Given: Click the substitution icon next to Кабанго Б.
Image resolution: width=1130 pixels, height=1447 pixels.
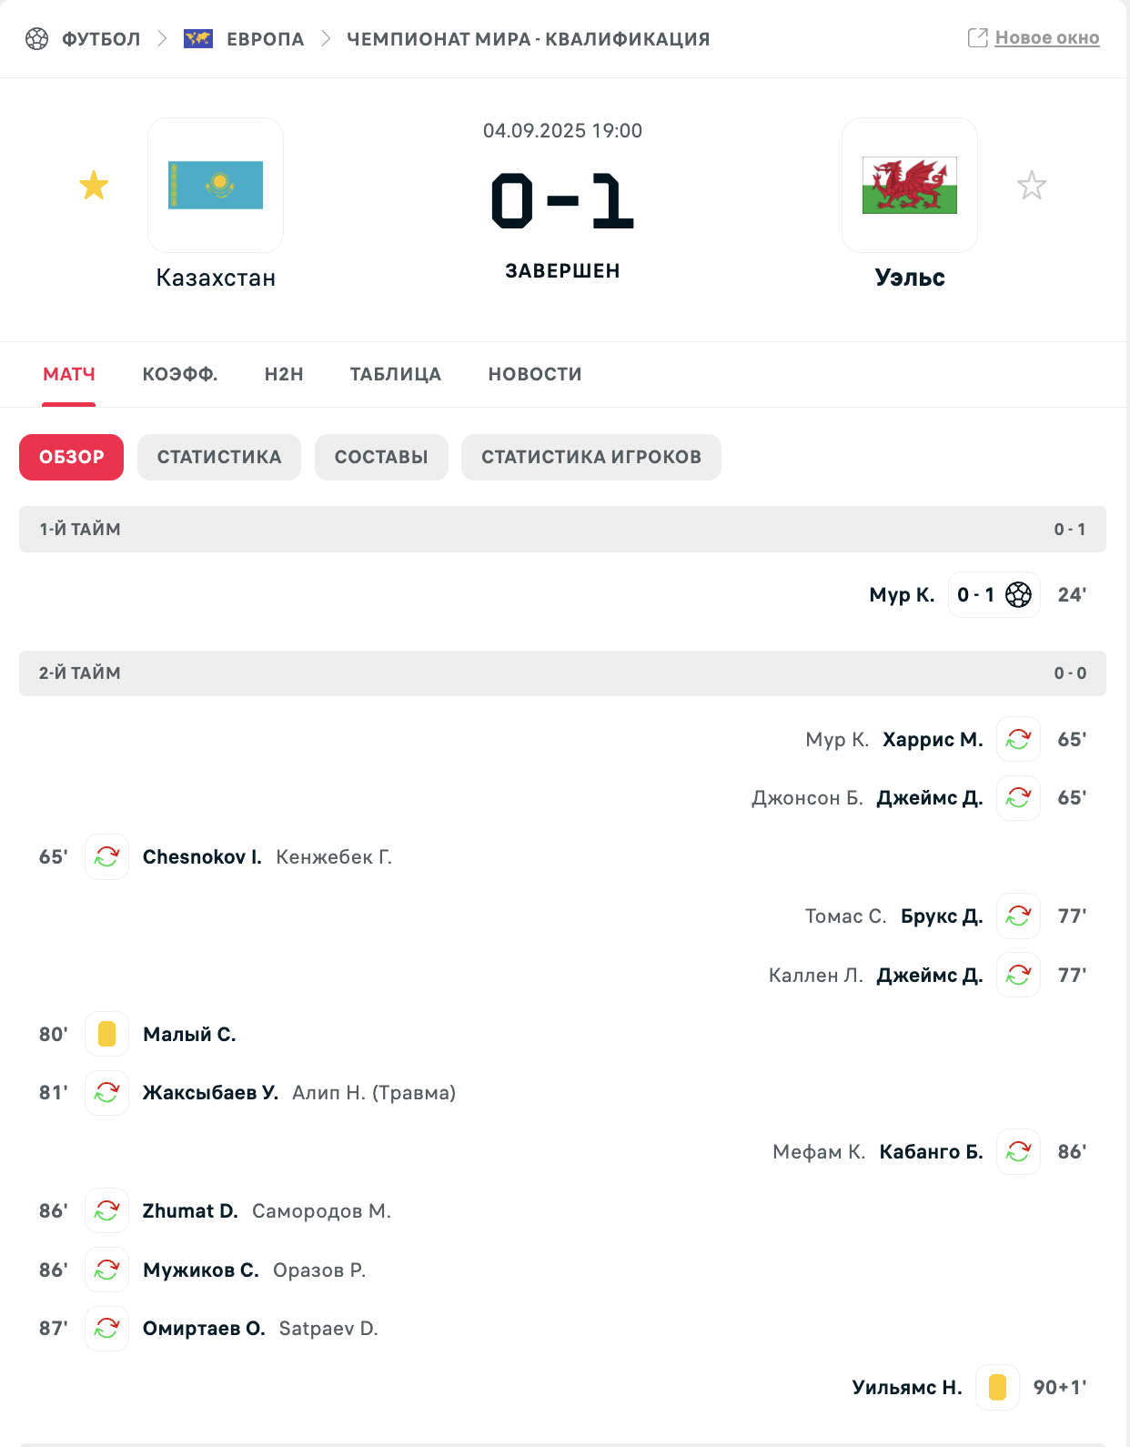Looking at the screenshot, I should pyautogui.click(x=1018, y=1151).
